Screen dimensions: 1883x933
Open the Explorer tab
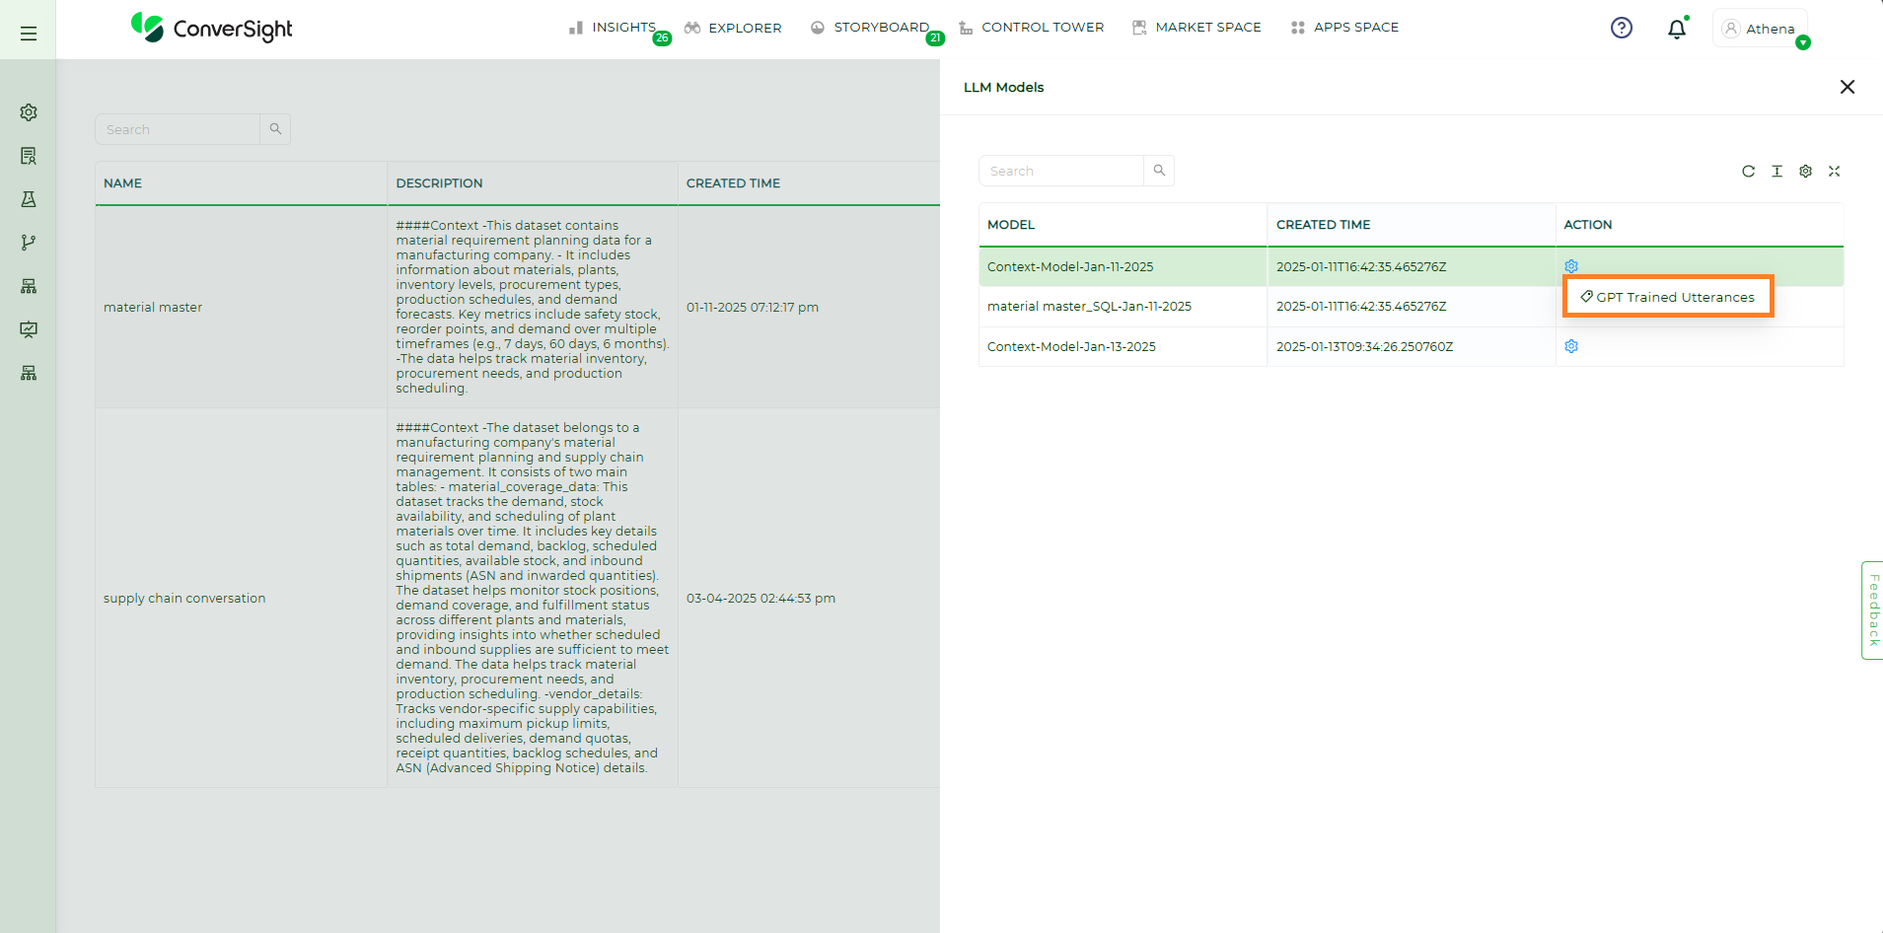(733, 28)
